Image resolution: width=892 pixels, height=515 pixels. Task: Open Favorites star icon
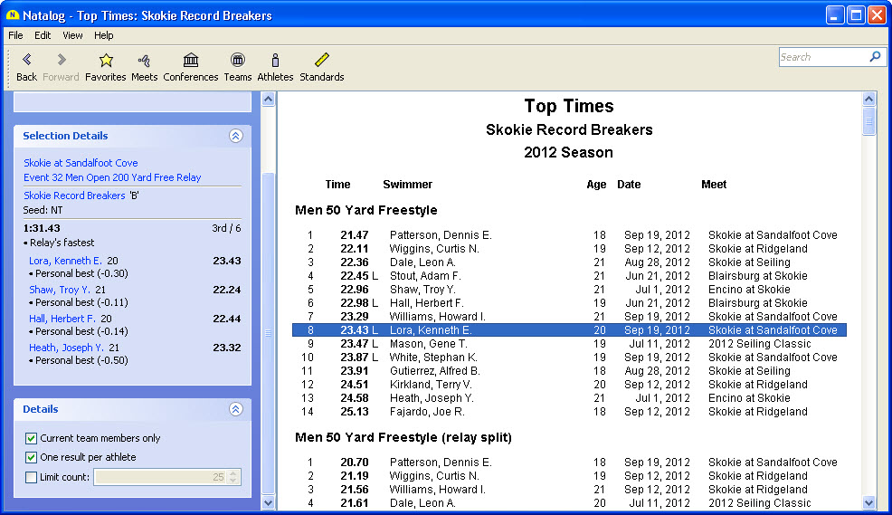(106, 61)
